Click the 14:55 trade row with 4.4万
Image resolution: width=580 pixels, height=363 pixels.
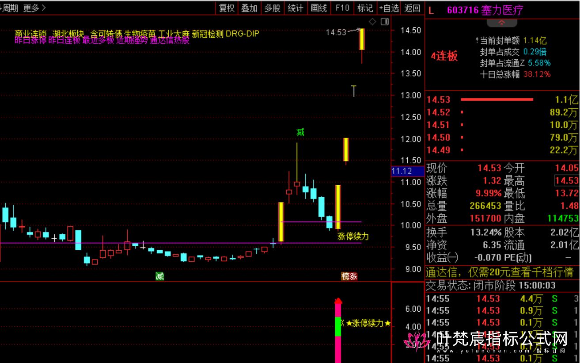tap(502, 299)
